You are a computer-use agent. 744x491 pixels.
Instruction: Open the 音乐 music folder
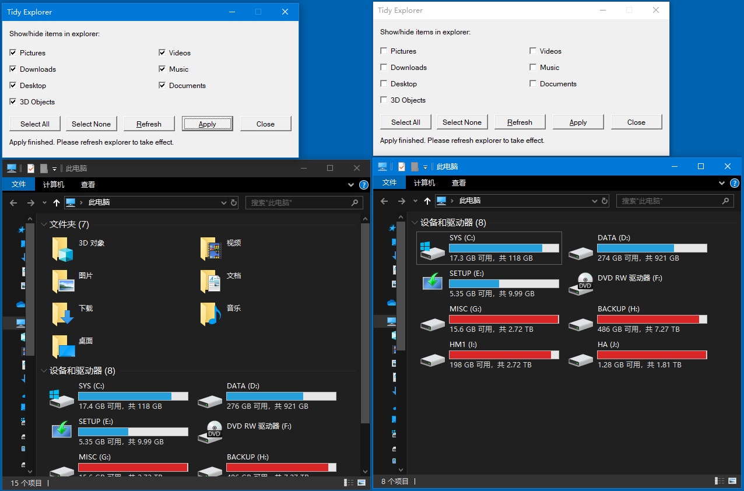[221, 314]
